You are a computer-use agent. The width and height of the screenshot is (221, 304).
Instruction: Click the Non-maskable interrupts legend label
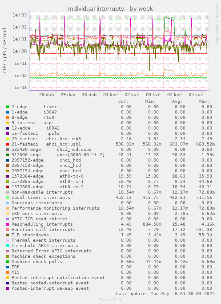[42, 192]
